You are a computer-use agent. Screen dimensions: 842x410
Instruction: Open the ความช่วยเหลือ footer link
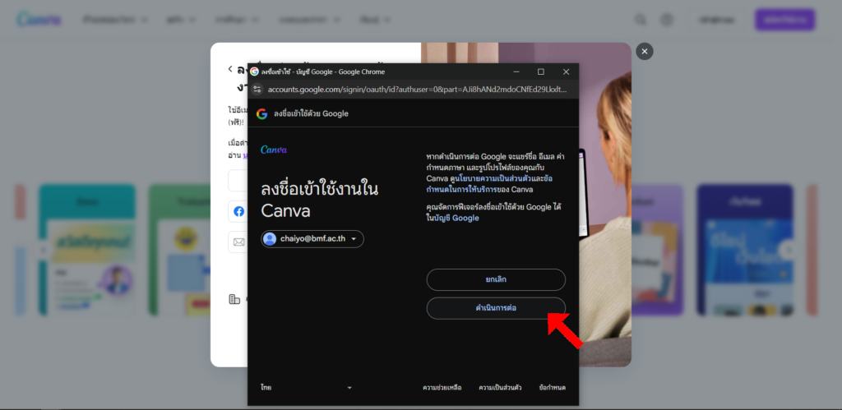click(442, 388)
